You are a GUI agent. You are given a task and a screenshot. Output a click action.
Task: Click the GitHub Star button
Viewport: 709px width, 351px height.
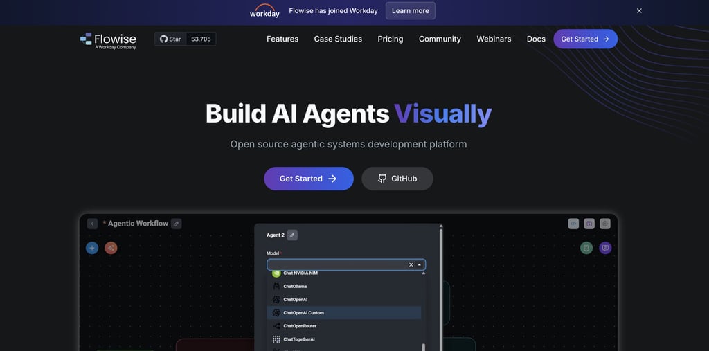(x=170, y=39)
